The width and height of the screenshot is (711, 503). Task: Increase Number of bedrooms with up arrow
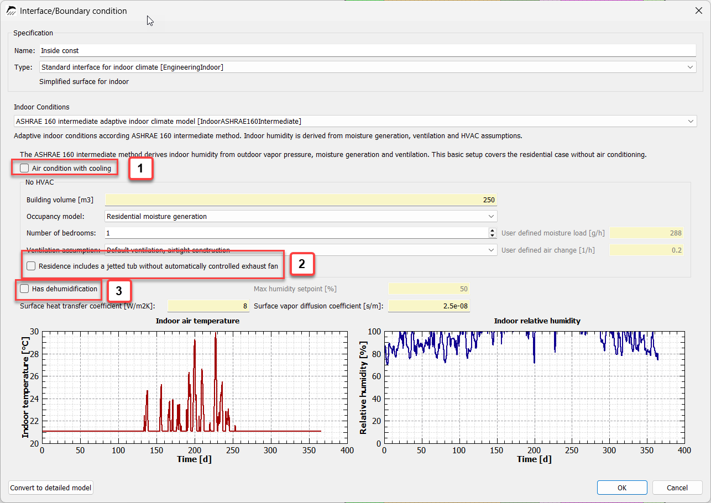[x=492, y=230]
